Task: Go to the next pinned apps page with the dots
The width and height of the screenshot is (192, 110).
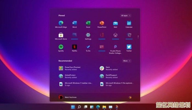Action: (138, 37)
